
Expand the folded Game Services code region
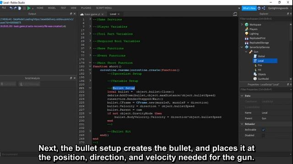(90, 19)
